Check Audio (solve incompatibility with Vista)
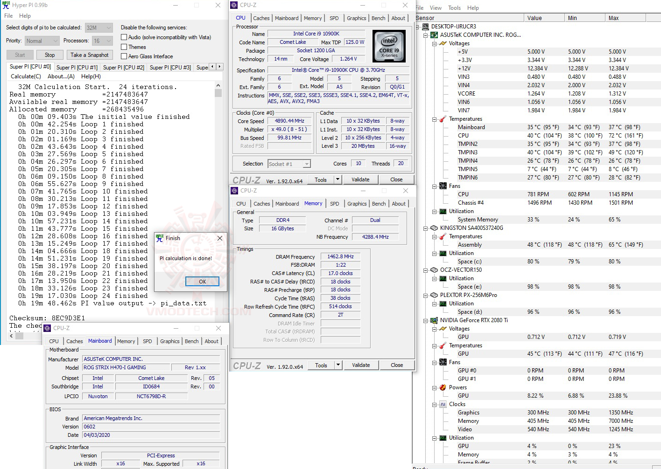The height and width of the screenshot is (469, 661). (124, 37)
